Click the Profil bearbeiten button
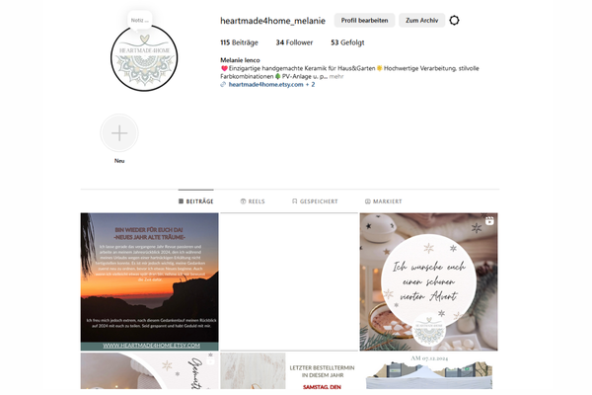The width and height of the screenshot is (592, 395). 364,21
